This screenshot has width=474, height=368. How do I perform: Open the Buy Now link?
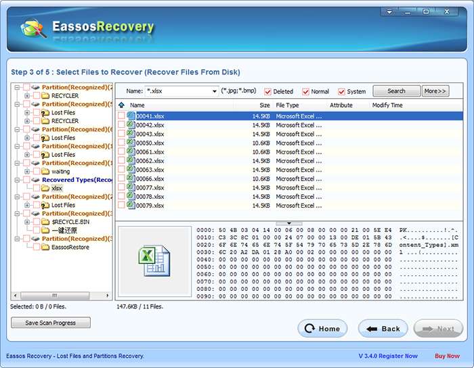[447, 356]
